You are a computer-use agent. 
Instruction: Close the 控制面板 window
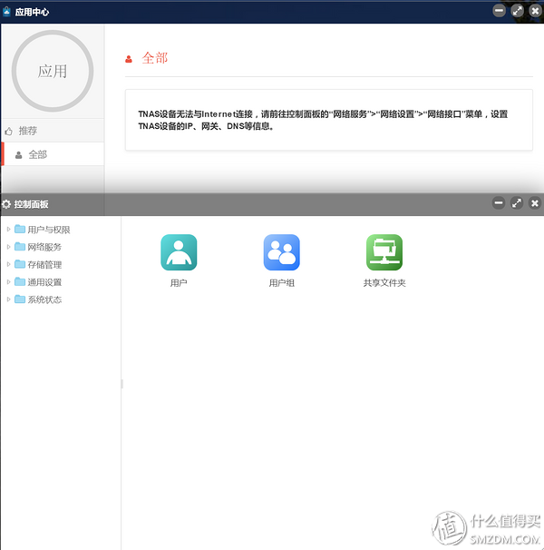tap(535, 202)
